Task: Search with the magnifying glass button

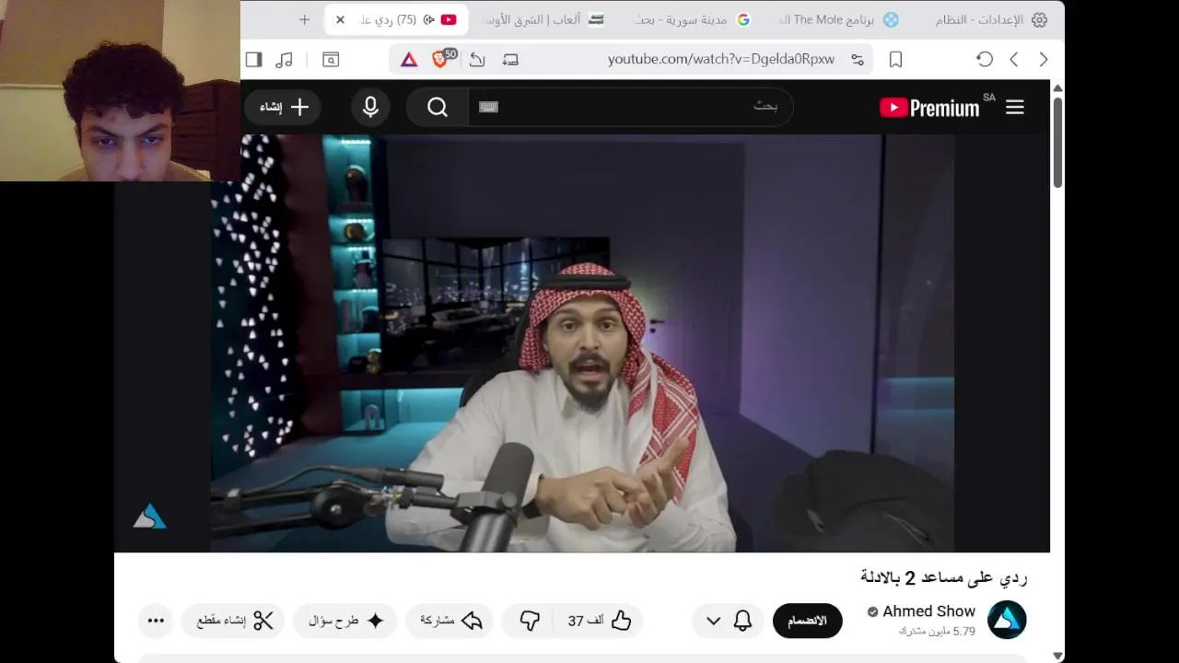Action: [x=438, y=108]
